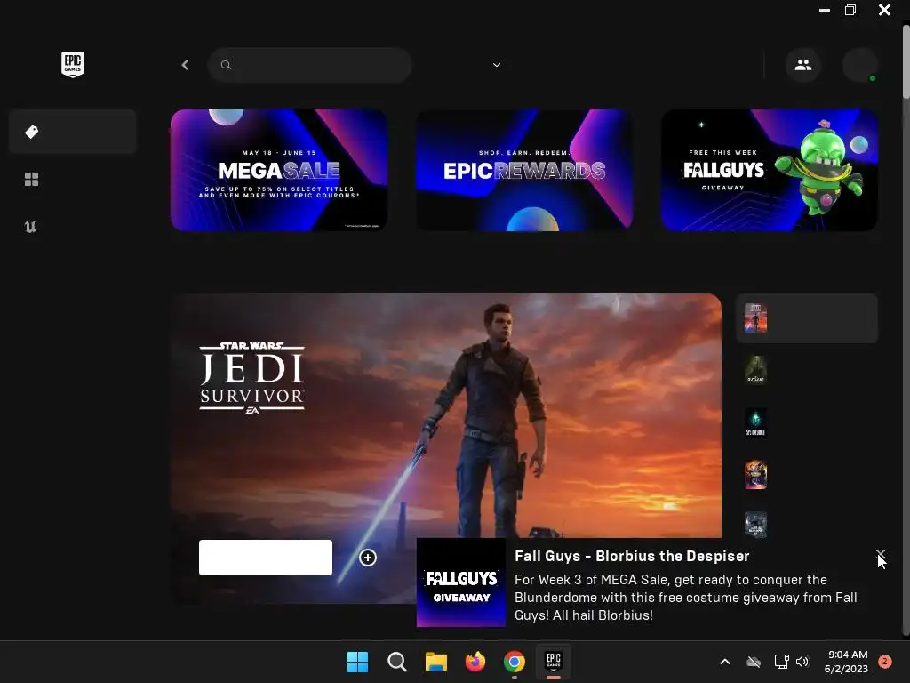Open Windows taskbar search
910x683 pixels.
pyautogui.click(x=397, y=662)
